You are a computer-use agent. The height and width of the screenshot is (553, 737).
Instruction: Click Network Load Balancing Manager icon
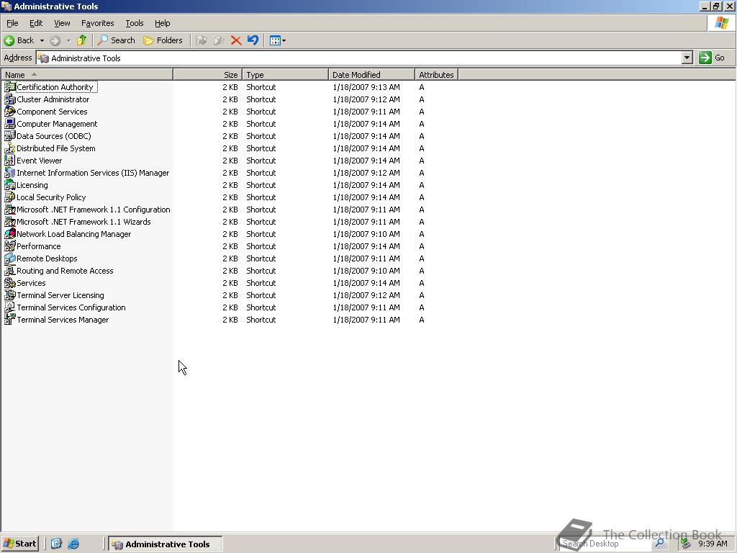click(9, 234)
